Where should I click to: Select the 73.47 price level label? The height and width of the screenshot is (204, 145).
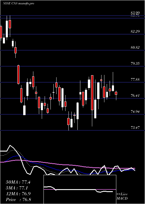[x=135, y=127]
